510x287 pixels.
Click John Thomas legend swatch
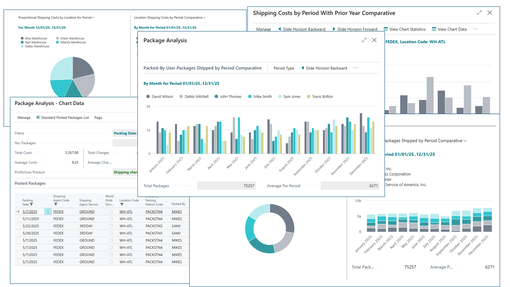pyautogui.click(x=216, y=96)
